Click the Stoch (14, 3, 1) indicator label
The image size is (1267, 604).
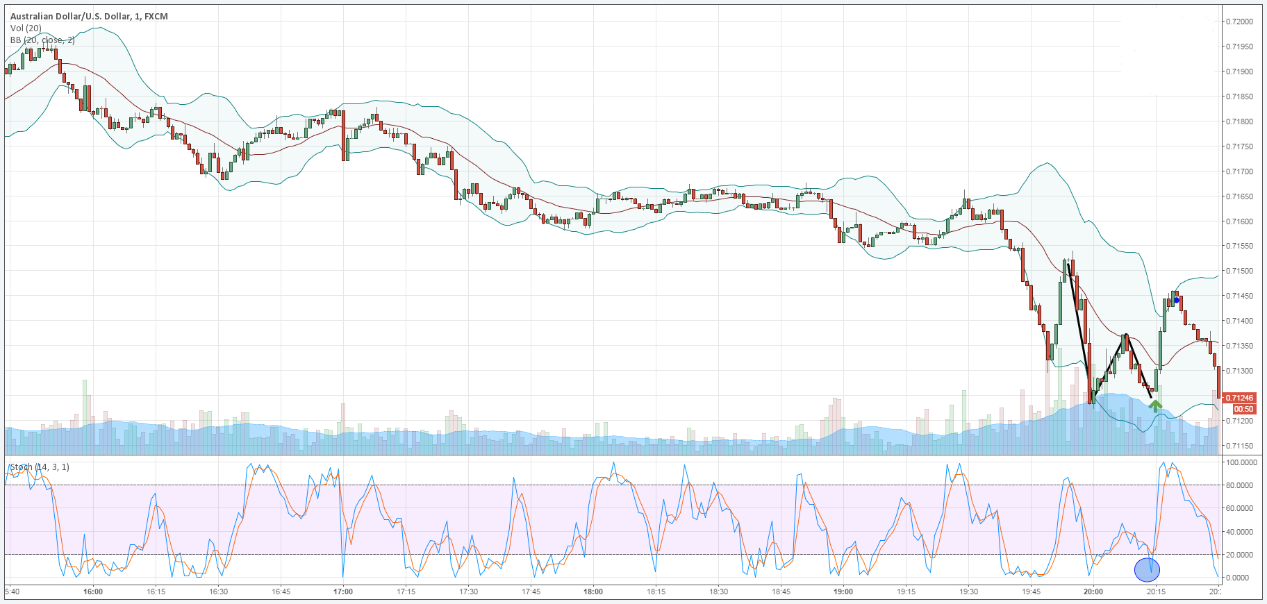tap(39, 467)
